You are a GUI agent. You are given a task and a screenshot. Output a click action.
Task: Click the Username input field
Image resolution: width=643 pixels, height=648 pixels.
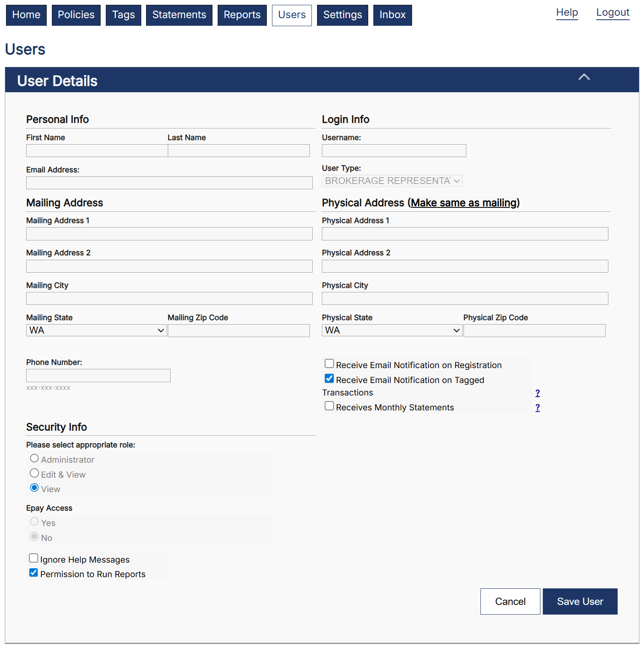394,151
